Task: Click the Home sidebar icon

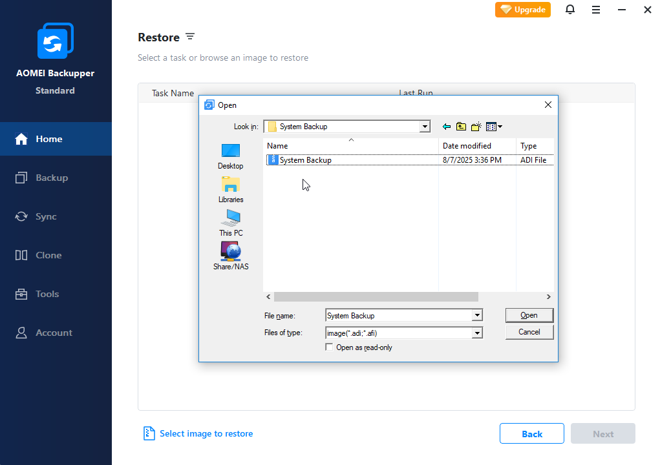Action: [x=21, y=139]
